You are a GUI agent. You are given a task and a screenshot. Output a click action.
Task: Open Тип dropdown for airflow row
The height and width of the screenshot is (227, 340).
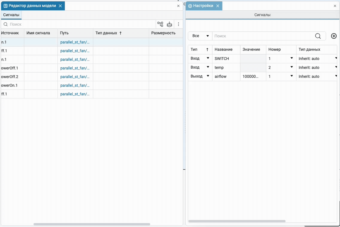click(208, 76)
